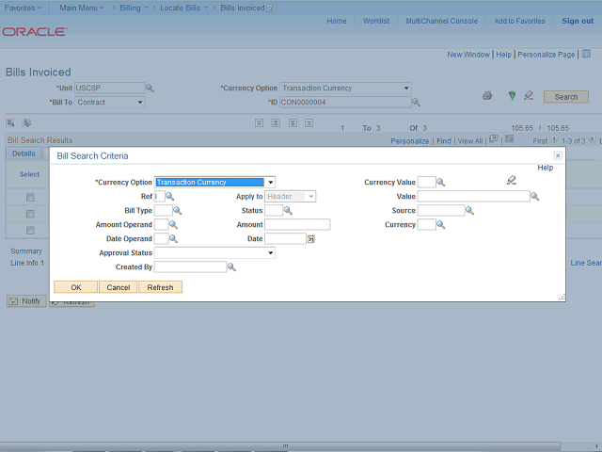
Task: Open Main Menu in the navigation bar
Action: [83, 8]
